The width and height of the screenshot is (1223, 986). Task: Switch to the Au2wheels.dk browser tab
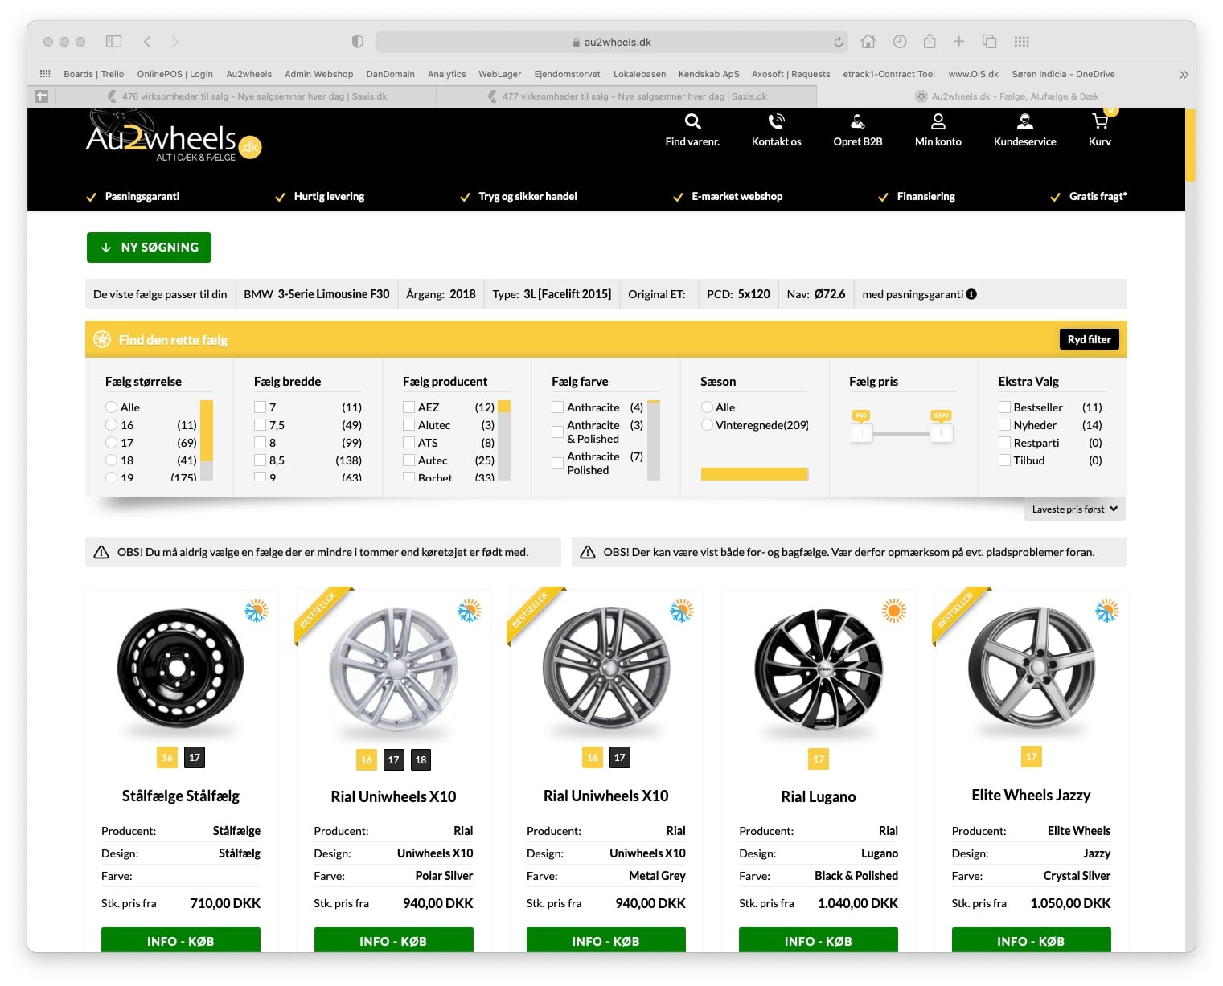(1007, 96)
